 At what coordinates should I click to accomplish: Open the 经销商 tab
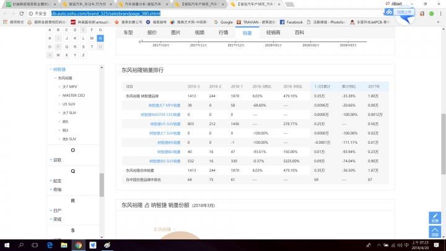[273, 32]
